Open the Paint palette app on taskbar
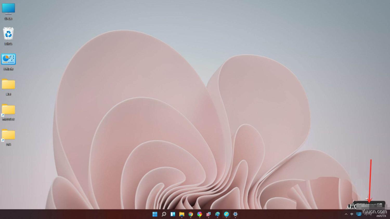This screenshot has width=390, height=219. pos(217,214)
